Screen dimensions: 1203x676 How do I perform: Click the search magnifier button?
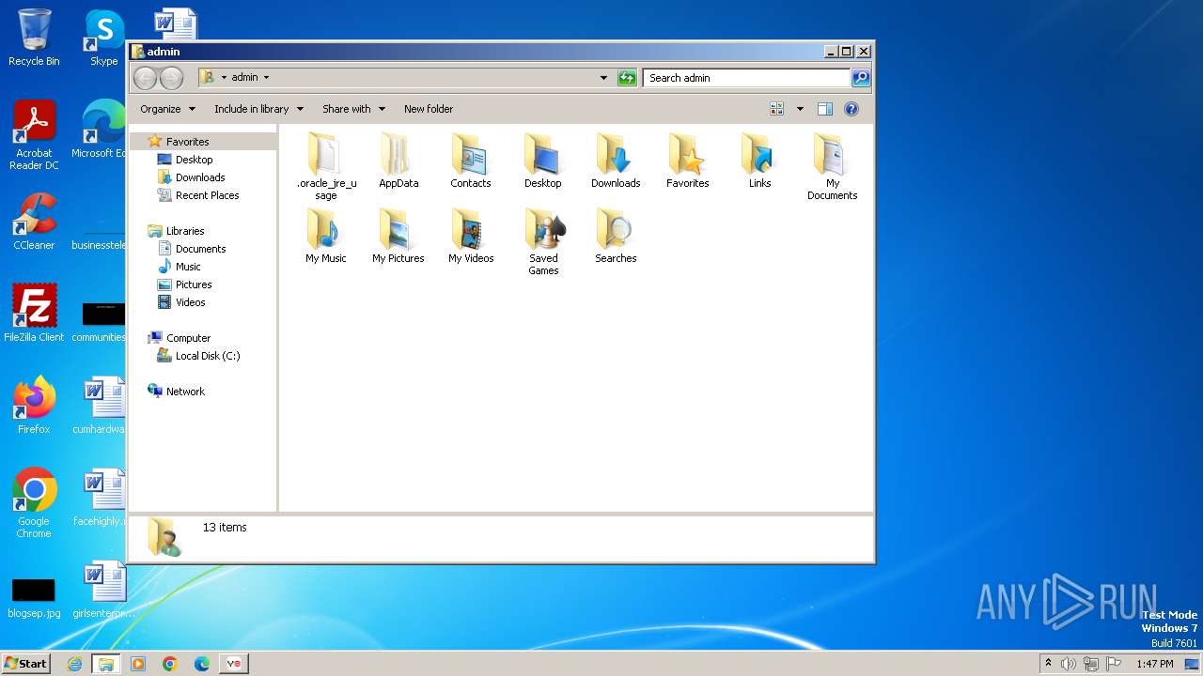[860, 78]
